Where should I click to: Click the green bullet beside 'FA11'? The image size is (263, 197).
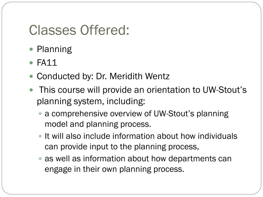click(31, 63)
